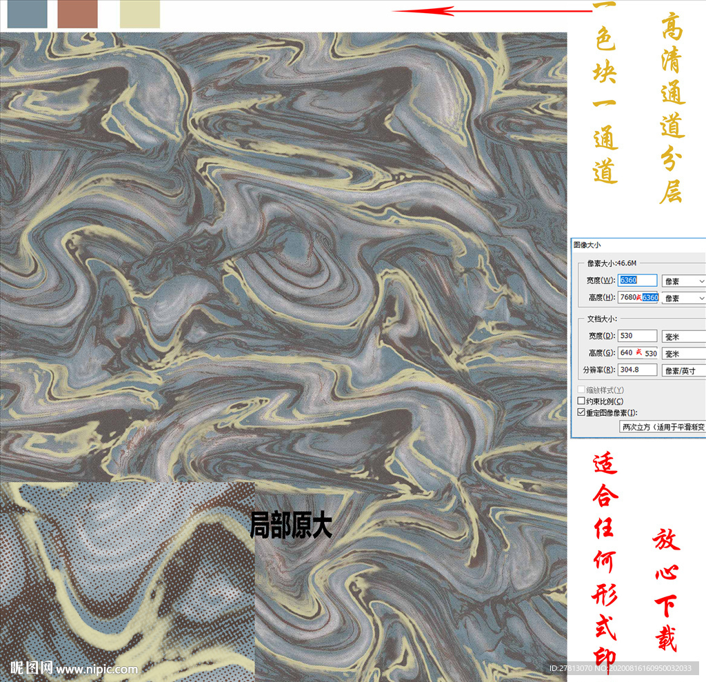Click the terracotta brown color swatch

click(78, 14)
